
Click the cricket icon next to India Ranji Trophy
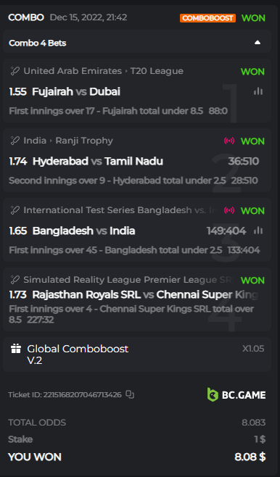click(15, 141)
